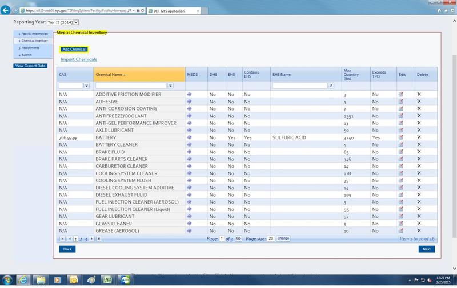Open Reporting Year dropdown
Image resolution: width=457 pixels, height=288 pixels.
(x=63, y=22)
